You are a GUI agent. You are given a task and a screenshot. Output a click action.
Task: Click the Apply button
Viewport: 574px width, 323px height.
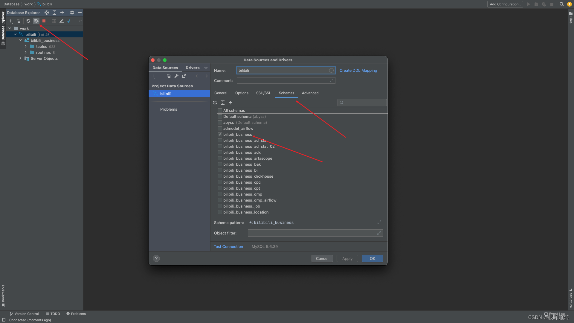point(347,258)
